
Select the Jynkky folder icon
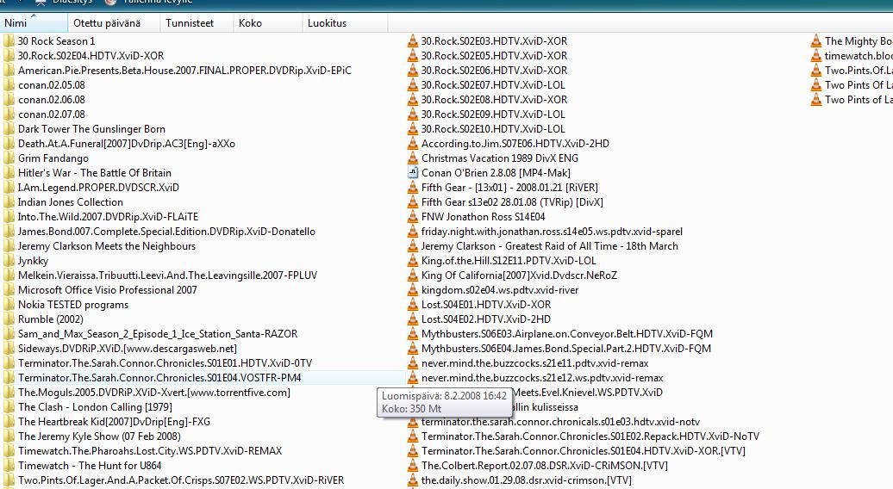tap(9, 260)
